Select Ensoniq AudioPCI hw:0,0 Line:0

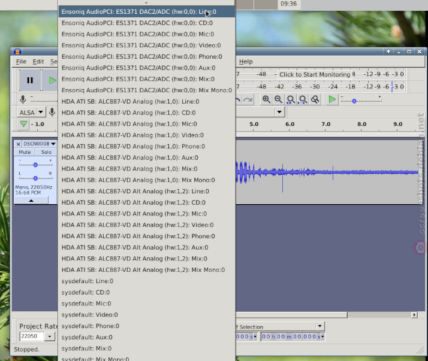click(147, 12)
